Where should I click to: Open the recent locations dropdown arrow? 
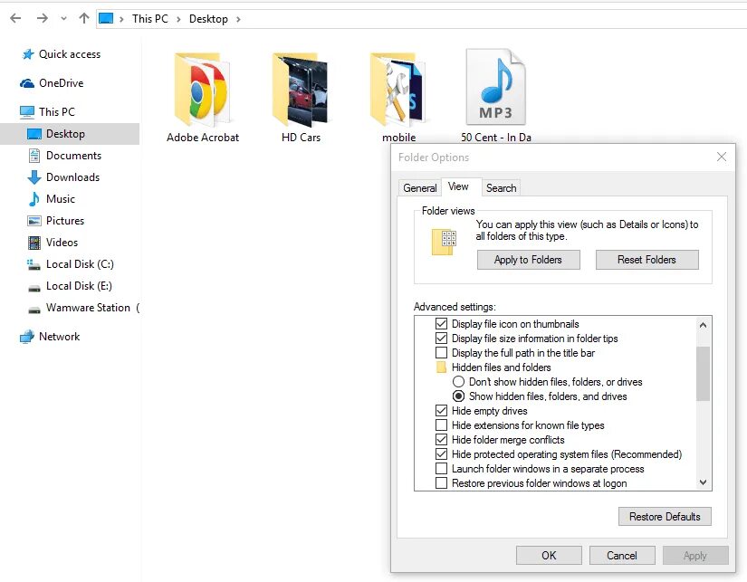click(63, 19)
